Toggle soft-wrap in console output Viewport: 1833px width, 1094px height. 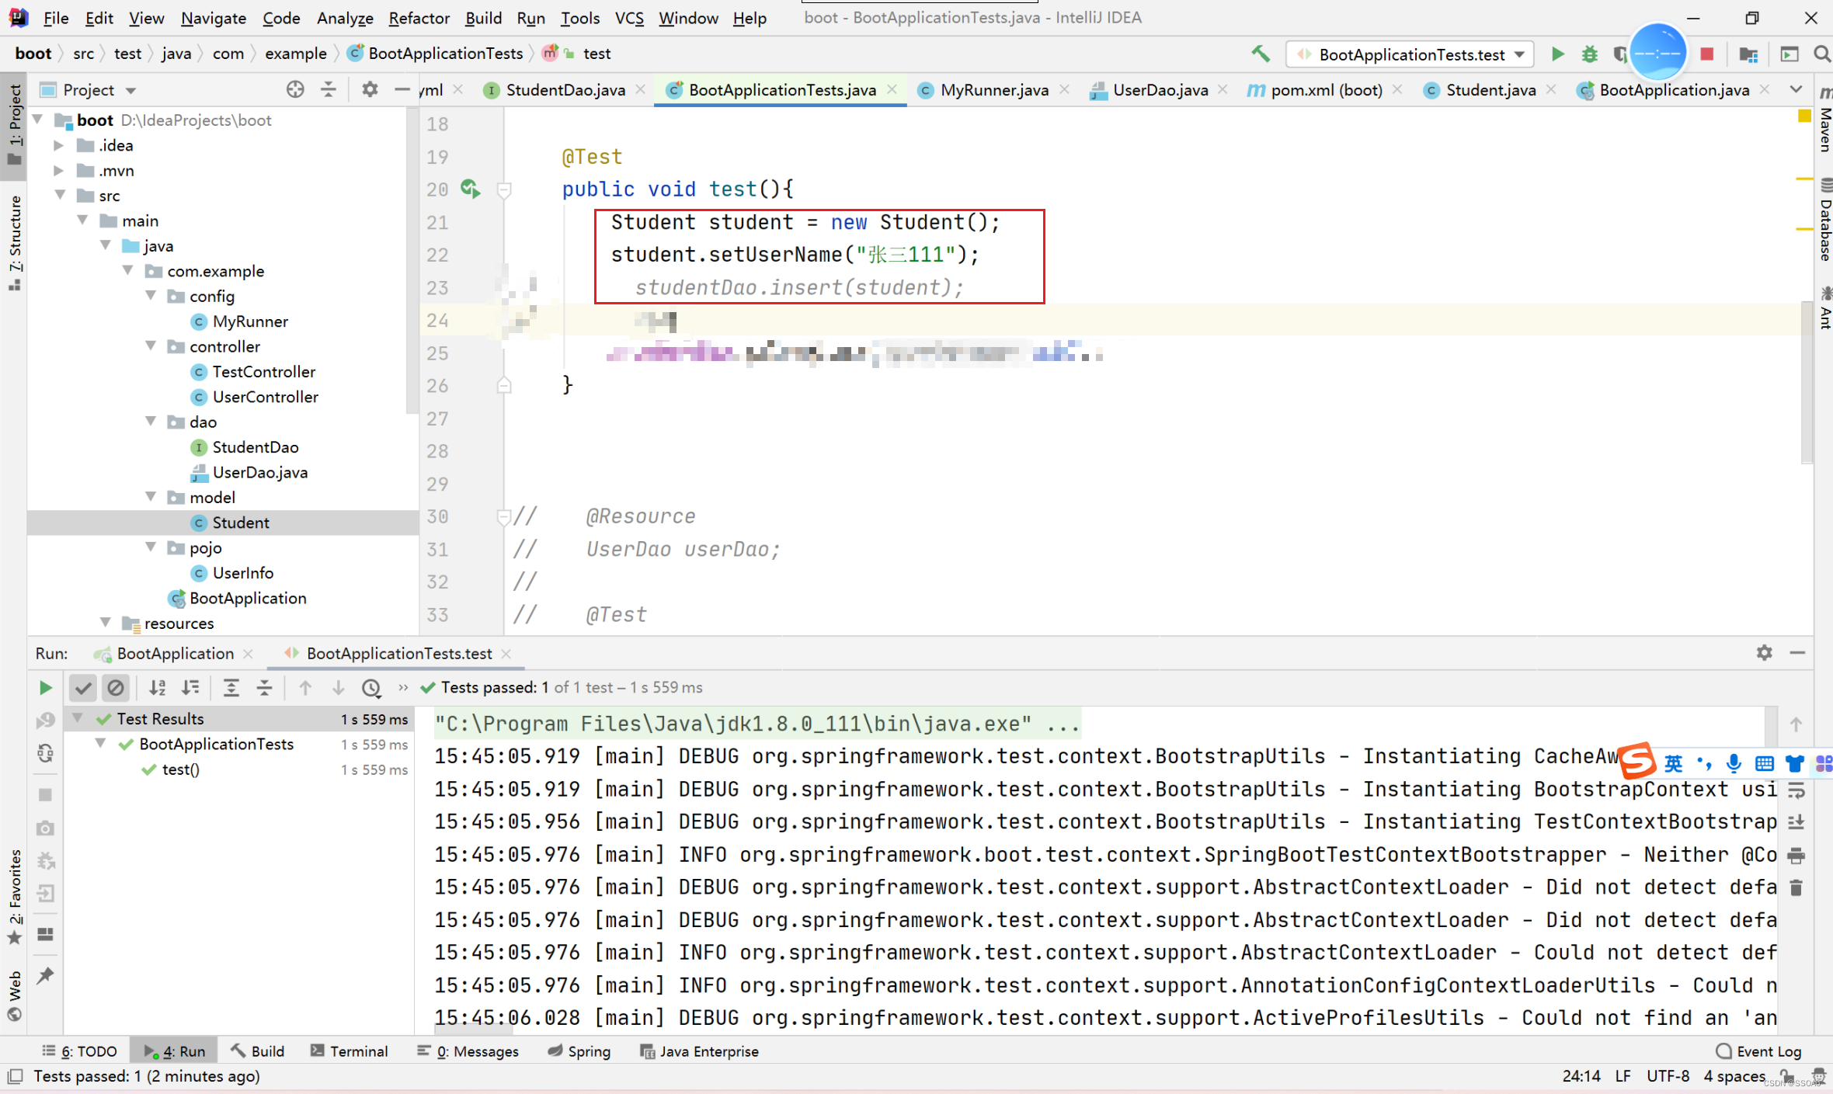click(x=1796, y=790)
